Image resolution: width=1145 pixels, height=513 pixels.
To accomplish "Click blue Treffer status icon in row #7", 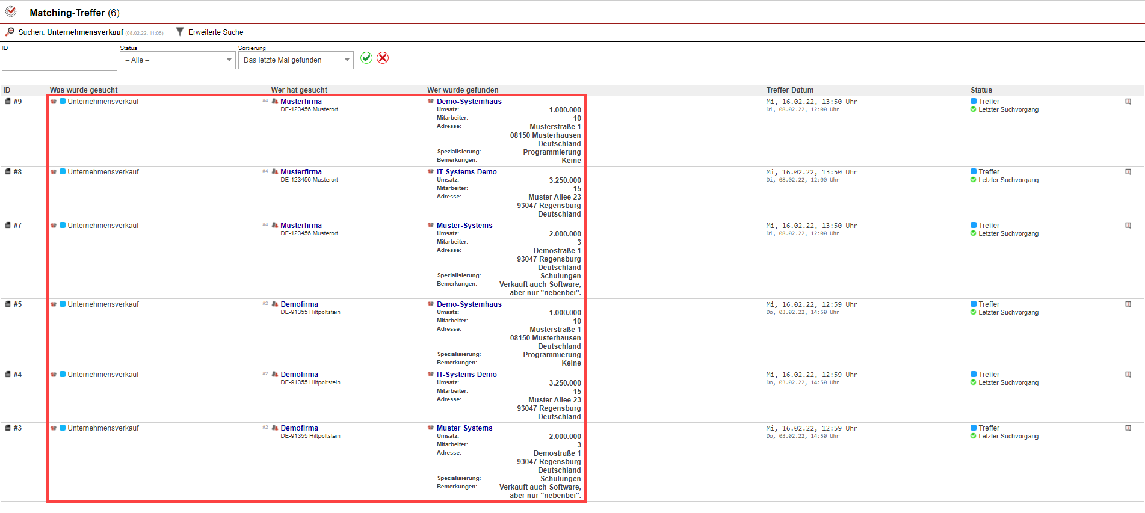I will pyautogui.click(x=974, y=226).
